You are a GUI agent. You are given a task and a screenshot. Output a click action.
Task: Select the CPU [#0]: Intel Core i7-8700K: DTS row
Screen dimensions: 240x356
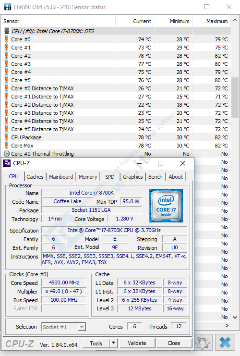point(116,31)
